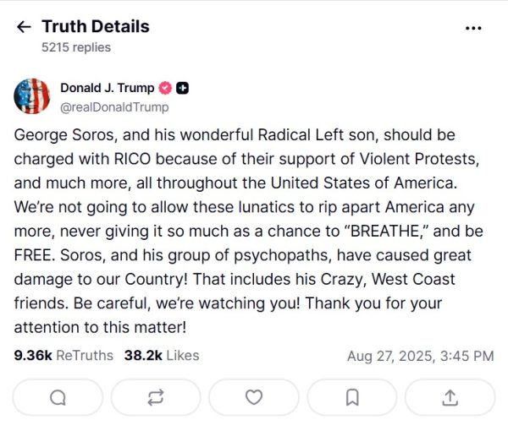Bookmark this post
This screenshot has width=508, height=431.
tap(352, 397)
